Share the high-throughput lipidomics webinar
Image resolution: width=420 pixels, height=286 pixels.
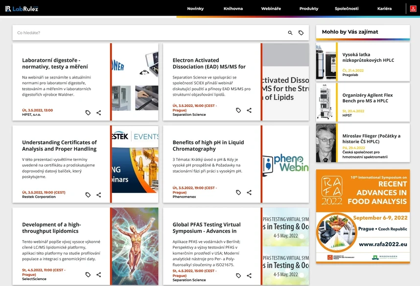98,274
